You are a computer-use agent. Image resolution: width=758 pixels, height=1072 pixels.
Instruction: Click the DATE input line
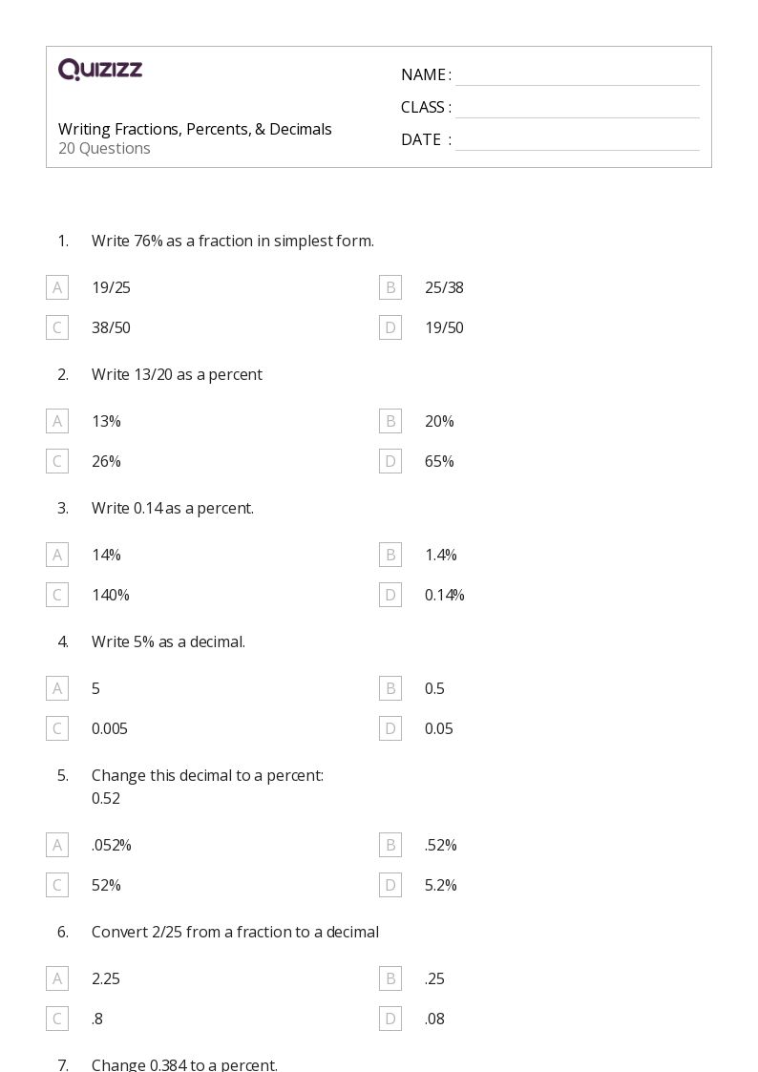click(x=577, y=140)
